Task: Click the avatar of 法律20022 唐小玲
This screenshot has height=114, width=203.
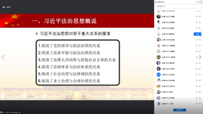Action: [159, 86]
